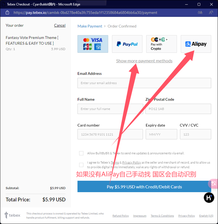The height and width of the screenshot is (224, 218).
Task: Go to Make Payment breadcrumb step
Action: (x=90, y=26)
